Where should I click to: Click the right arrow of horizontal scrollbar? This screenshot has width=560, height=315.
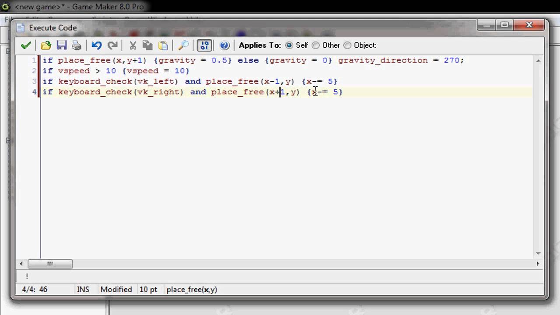click(x=538, y=264)
